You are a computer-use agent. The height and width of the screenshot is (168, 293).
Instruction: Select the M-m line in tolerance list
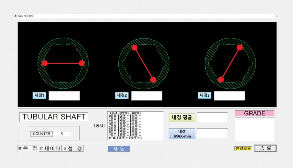click(x=125, y=138)
